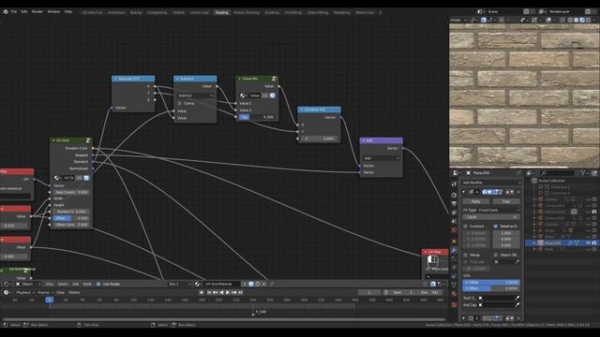Toggle render camera icon of selected Plane.006 row
The image size is (600, 337).
coord(593,243)
